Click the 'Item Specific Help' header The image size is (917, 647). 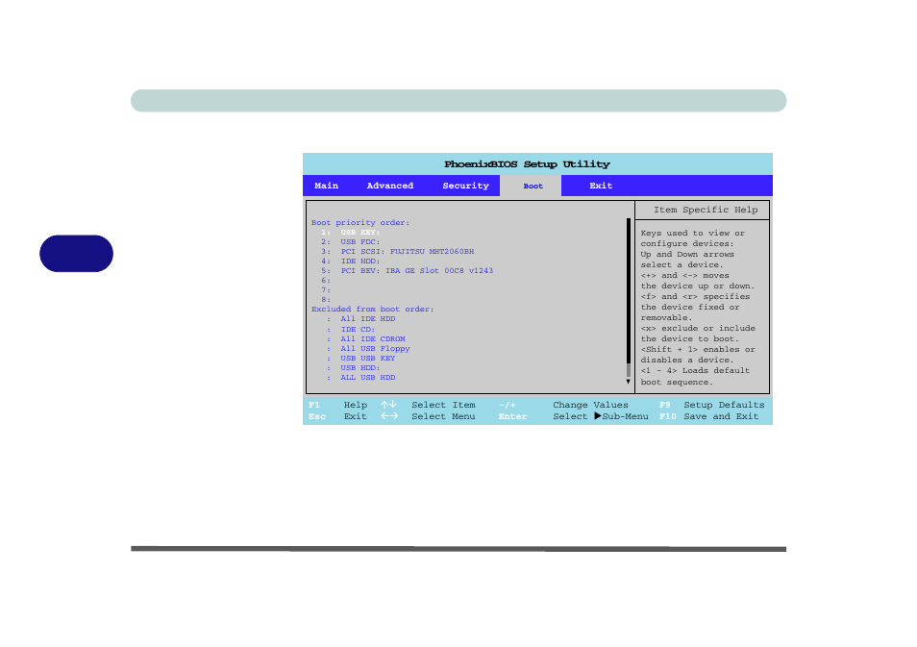click(x=706, y=210)
